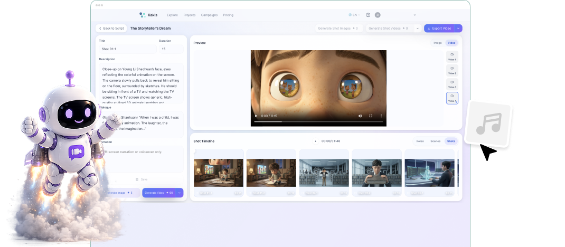Open the Campaigns menu

209,15
